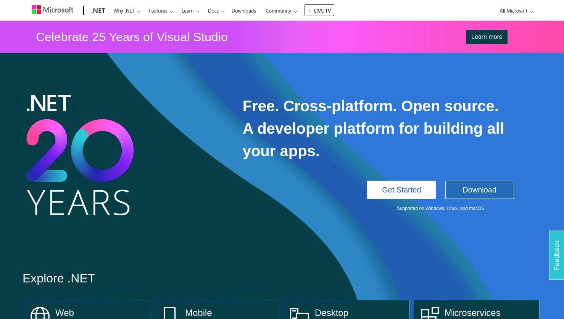
Task: Click 'Supported on Windows, Linux, and macOS' text
Action: [x=440, y=208]
